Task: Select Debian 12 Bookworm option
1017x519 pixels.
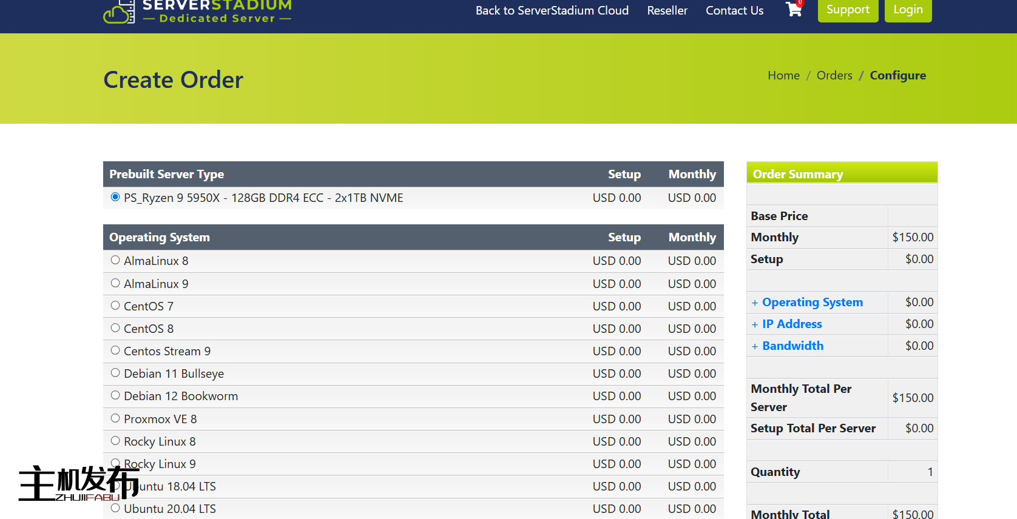Action: [x=115, y=395]
